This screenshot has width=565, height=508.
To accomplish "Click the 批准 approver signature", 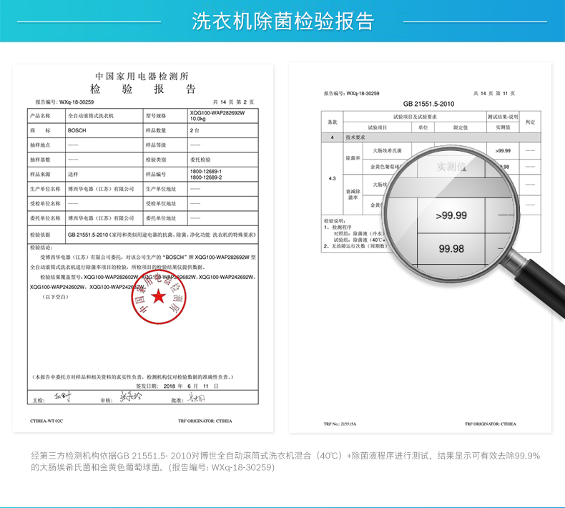I will (x=196, y=398).
